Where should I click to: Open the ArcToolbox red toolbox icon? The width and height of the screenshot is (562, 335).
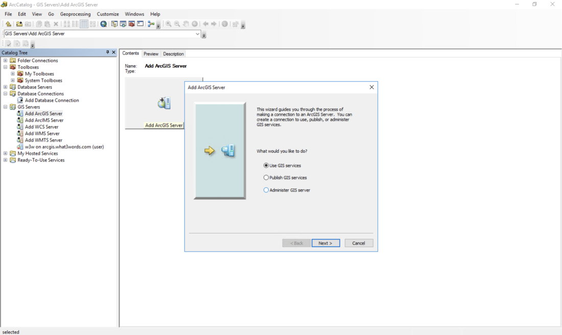coord(131,24)
